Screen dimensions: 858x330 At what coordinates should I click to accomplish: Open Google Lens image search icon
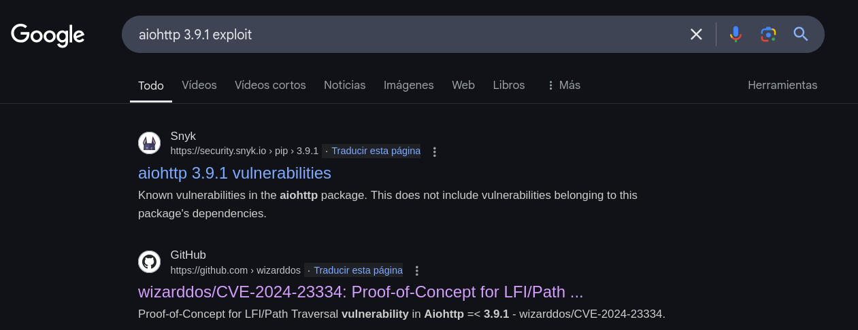(768, 34)
